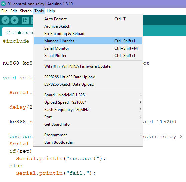This screenshot has width=186, height=182.
Task: Select ESP8266 LittleFS Data Upload
Action: point(88,77)
